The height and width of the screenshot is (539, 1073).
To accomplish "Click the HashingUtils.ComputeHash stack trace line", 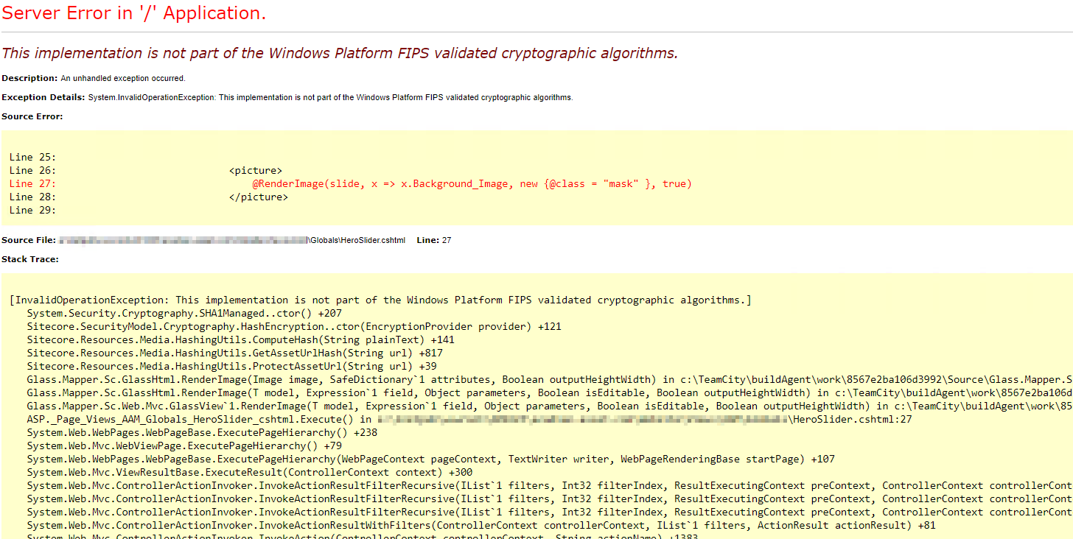I will [240, 339].
